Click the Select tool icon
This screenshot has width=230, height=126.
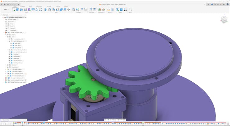(131, 10)
